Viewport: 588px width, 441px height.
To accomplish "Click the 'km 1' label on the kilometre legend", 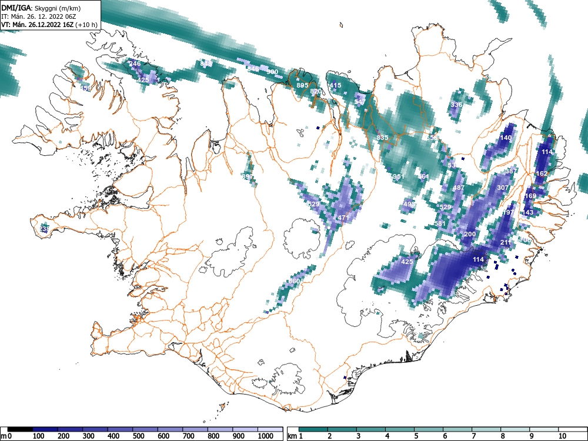I will [296, 436].
